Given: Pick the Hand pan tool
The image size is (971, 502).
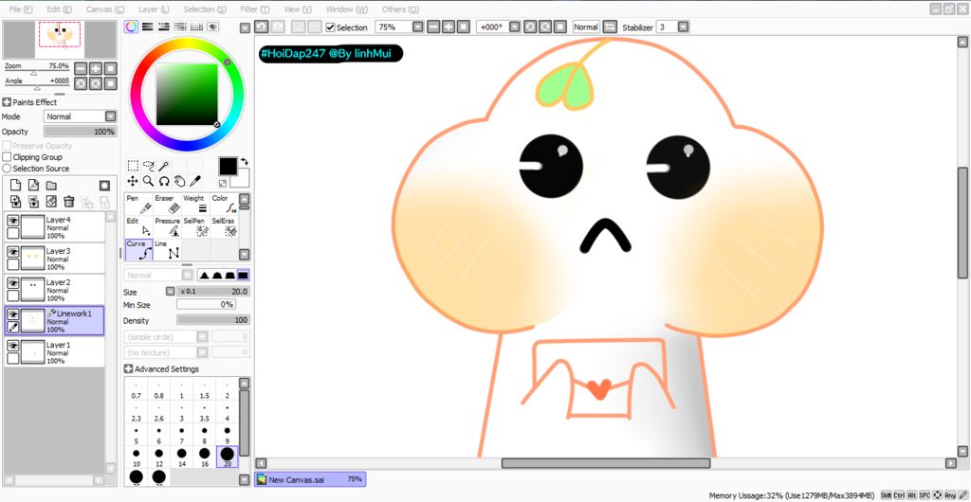Looking at the screenshot, I should coord(179,181).
